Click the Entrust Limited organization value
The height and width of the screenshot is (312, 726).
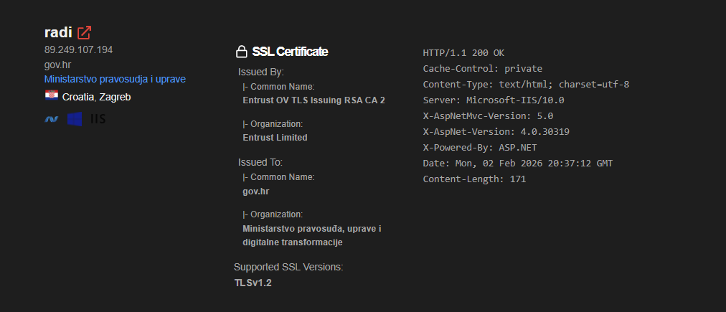[x=275, y=138]
